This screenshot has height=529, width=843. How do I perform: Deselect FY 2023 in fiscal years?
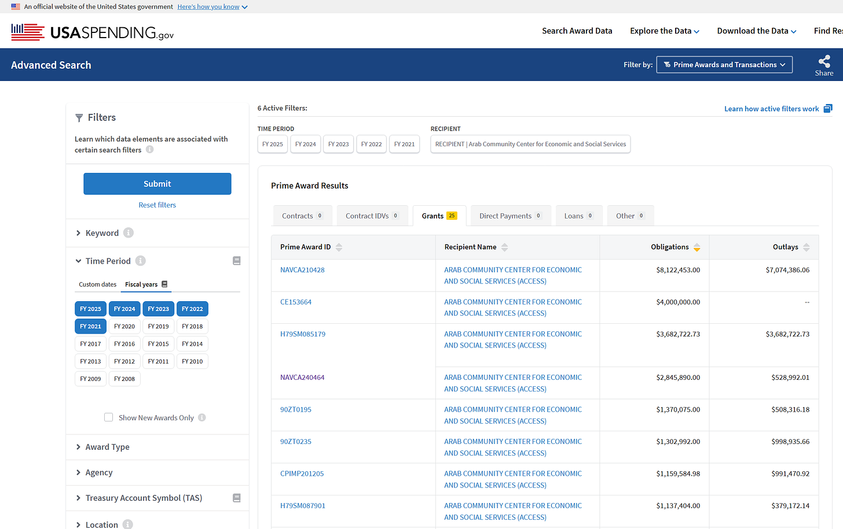coord(159,309)
